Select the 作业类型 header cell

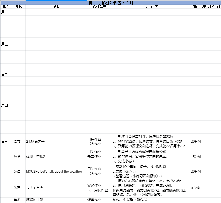tap(99, 7)
